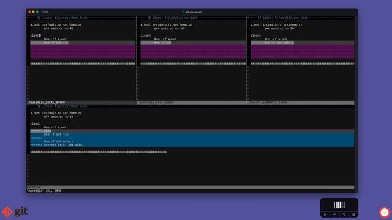Click the ">>>>>>> 86f7eaa (fix: add main)" marker
392x220 pixels.
[x=57, y=145]
